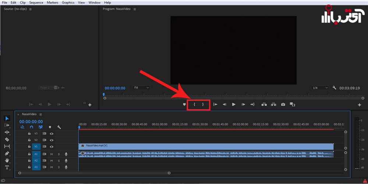The width and height of the screenshot is (368, 184).
Task: Open the File menu
Action: [4, 3]
